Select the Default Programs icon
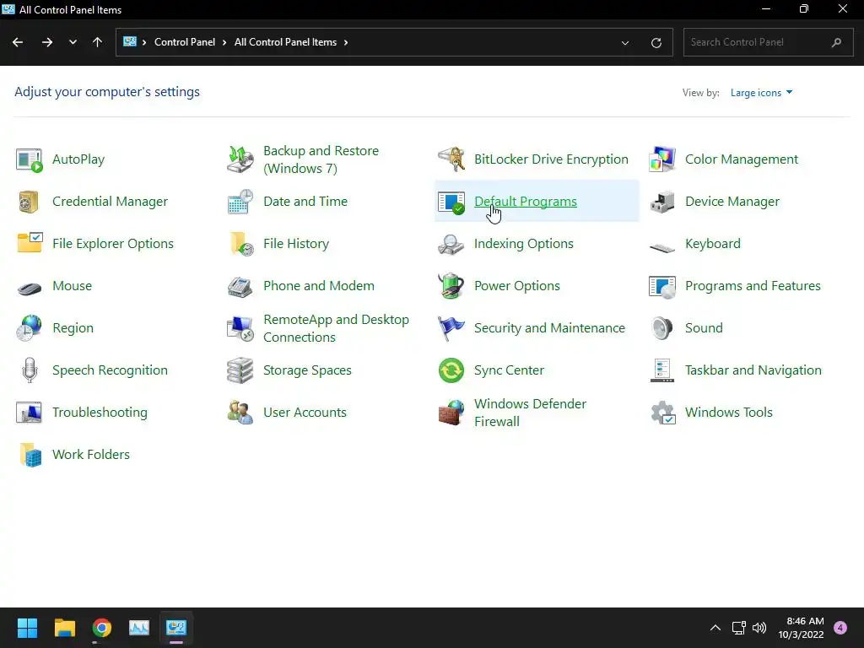Image resolution: width=864 pixels, height=648 pixels. 451,202
